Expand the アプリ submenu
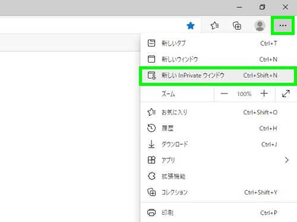 [x=219, y=160]
